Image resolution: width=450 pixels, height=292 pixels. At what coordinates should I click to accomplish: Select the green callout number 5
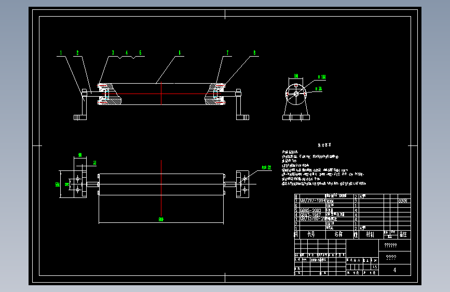pyautogui.click(x=140, y=53)
